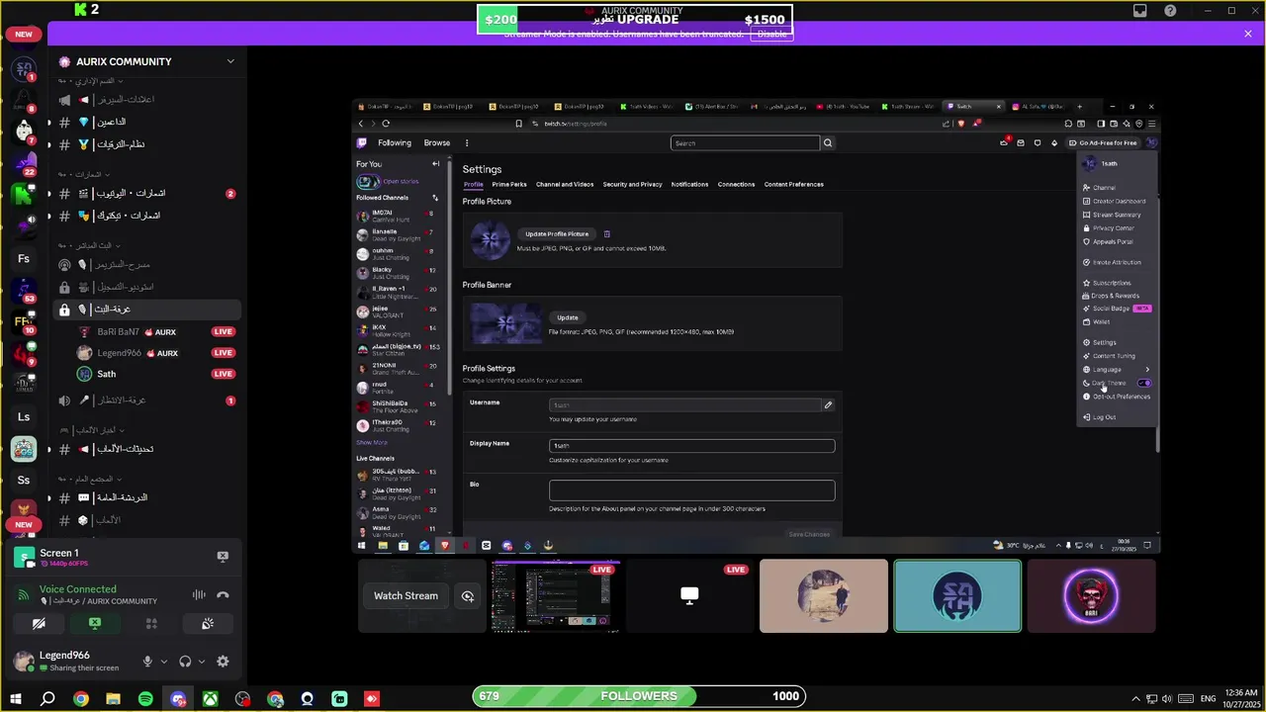This screenshot has height=712, width=1266.
Task: Open the Discord help icon in title bar
Action: [x=1170, y=11]
